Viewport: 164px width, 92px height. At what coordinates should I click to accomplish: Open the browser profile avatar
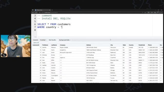(158, 13)
